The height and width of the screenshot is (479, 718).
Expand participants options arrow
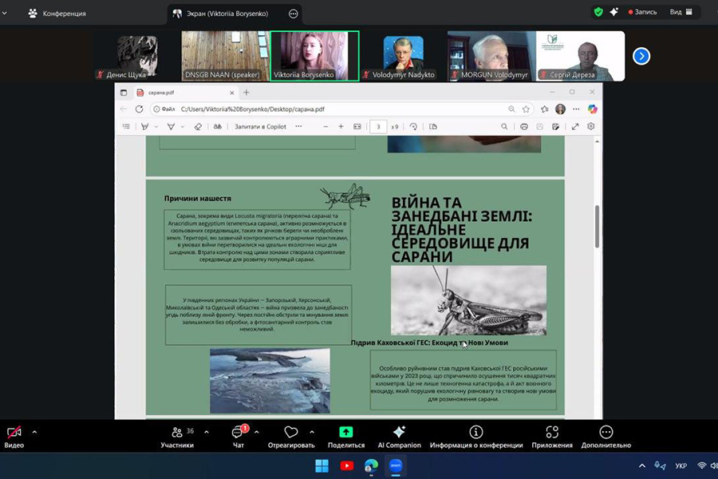click(207, 432)
